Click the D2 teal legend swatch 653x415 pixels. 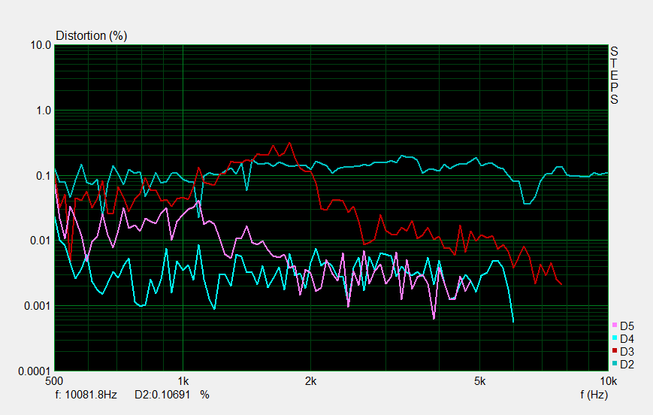point(615,364)
